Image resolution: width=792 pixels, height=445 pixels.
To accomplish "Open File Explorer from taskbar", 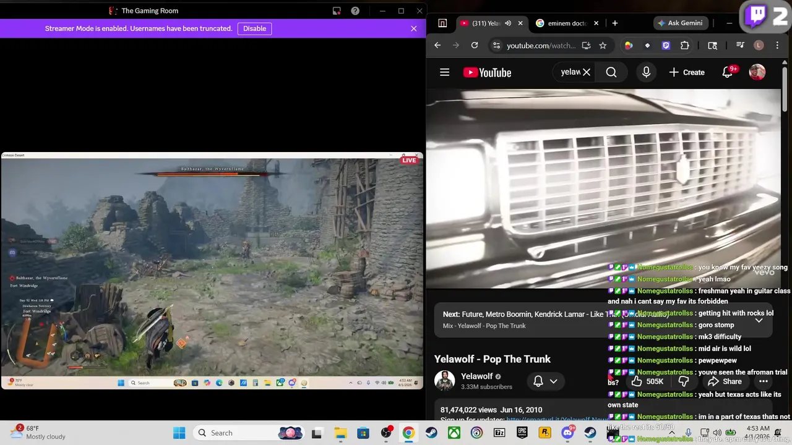I will tap(340, 433).
